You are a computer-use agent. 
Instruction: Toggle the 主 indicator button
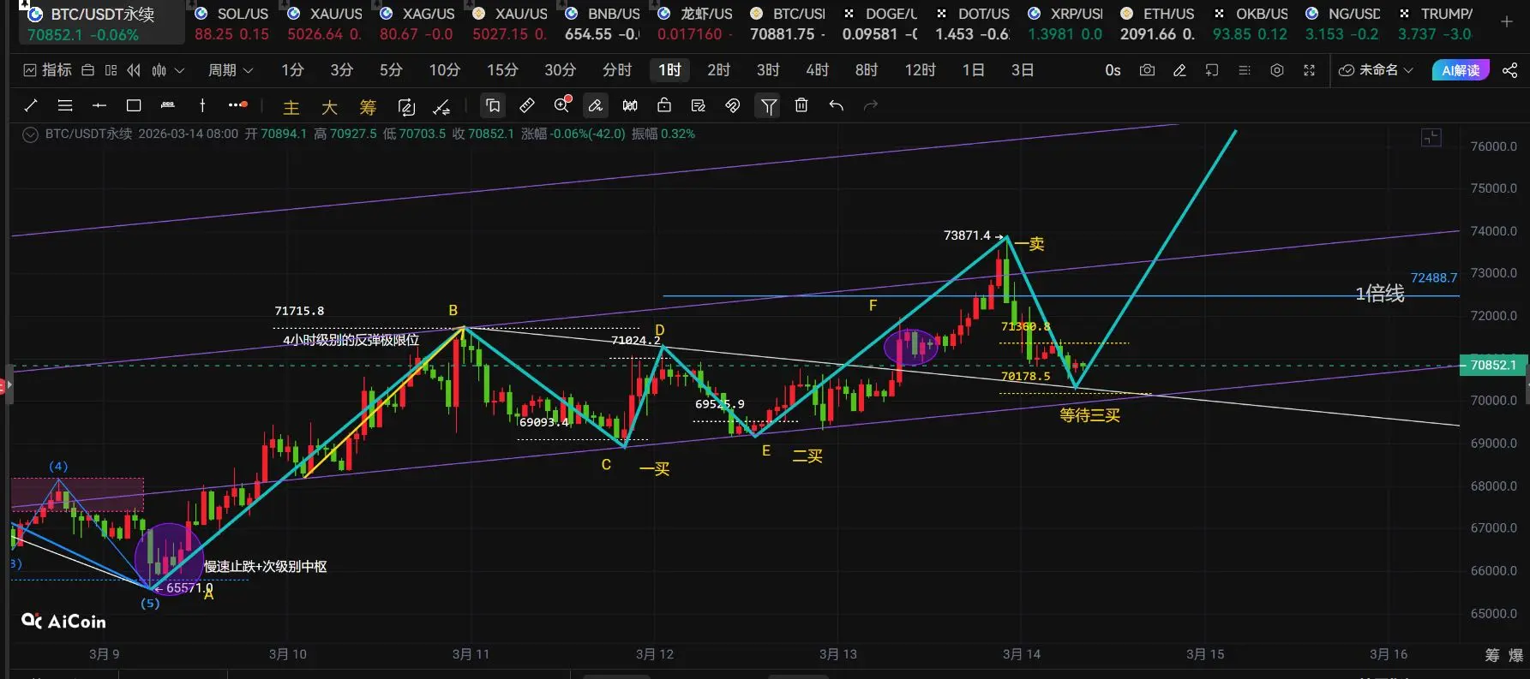pos(291,107)
